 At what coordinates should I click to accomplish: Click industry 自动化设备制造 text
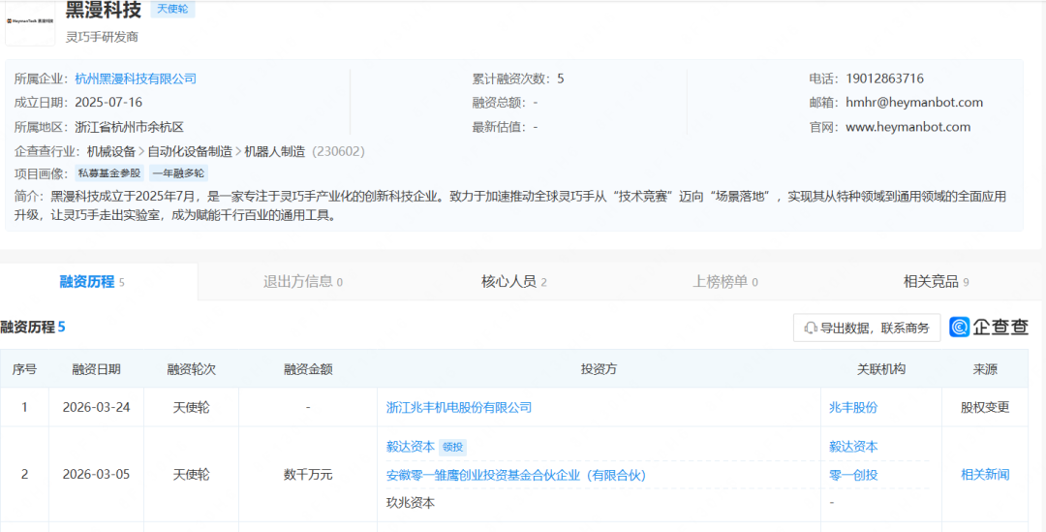(x=190, y=151)
